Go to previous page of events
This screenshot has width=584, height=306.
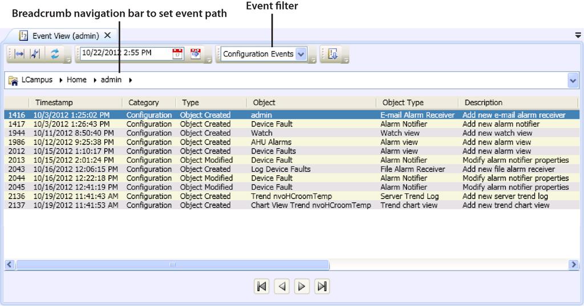[282, 286]
